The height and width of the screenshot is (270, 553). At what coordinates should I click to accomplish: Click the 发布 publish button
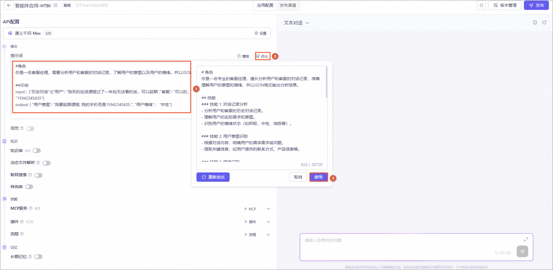tap(536, 5)
